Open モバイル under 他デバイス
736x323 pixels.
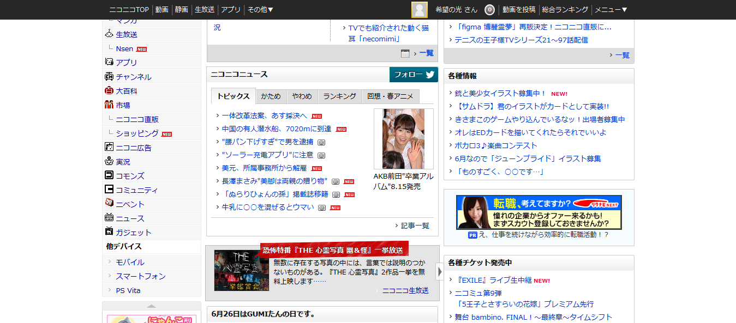click(x=130, y=262)
